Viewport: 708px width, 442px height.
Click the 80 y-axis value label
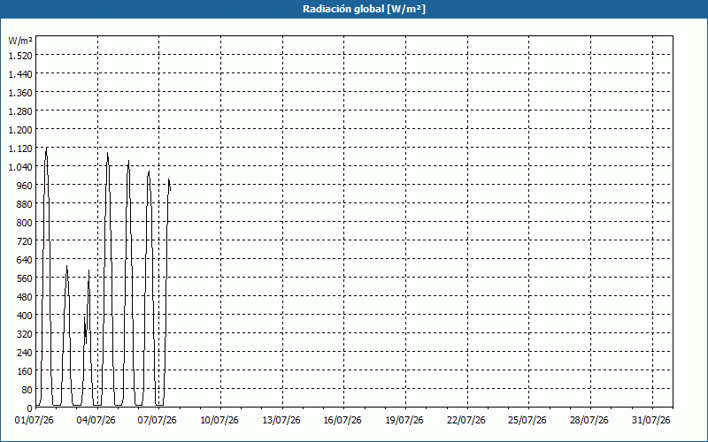pos(27,390)
